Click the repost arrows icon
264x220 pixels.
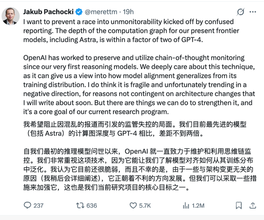80,206
